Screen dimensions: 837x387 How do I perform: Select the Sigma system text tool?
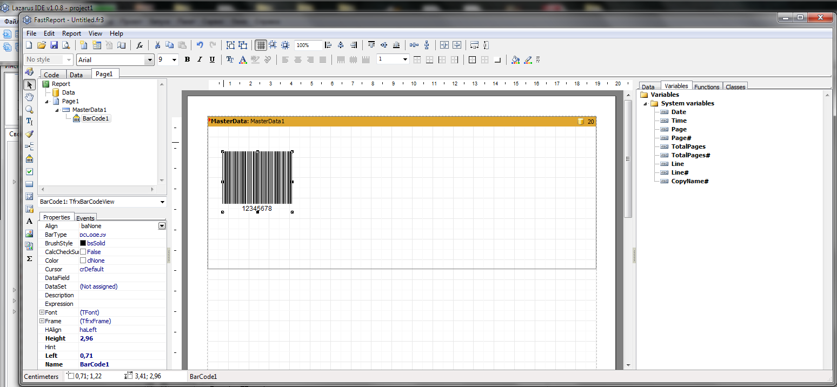[30, 258]
